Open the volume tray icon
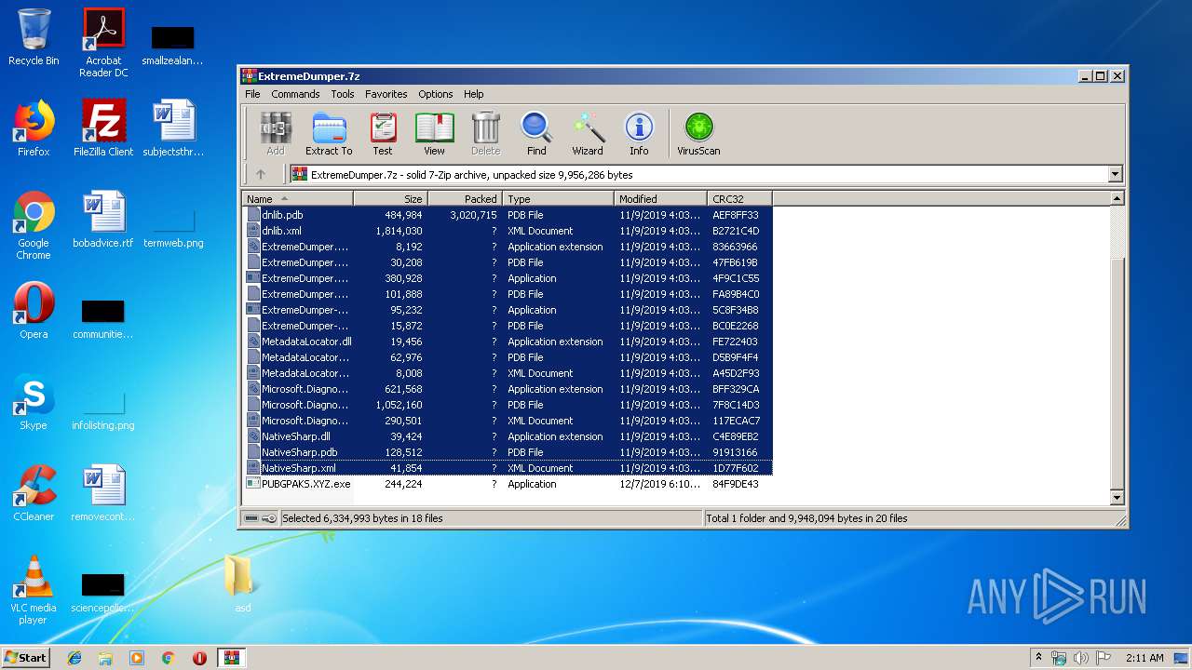The width and height of the screenshot is (1192, 670). click(1080, 658)
